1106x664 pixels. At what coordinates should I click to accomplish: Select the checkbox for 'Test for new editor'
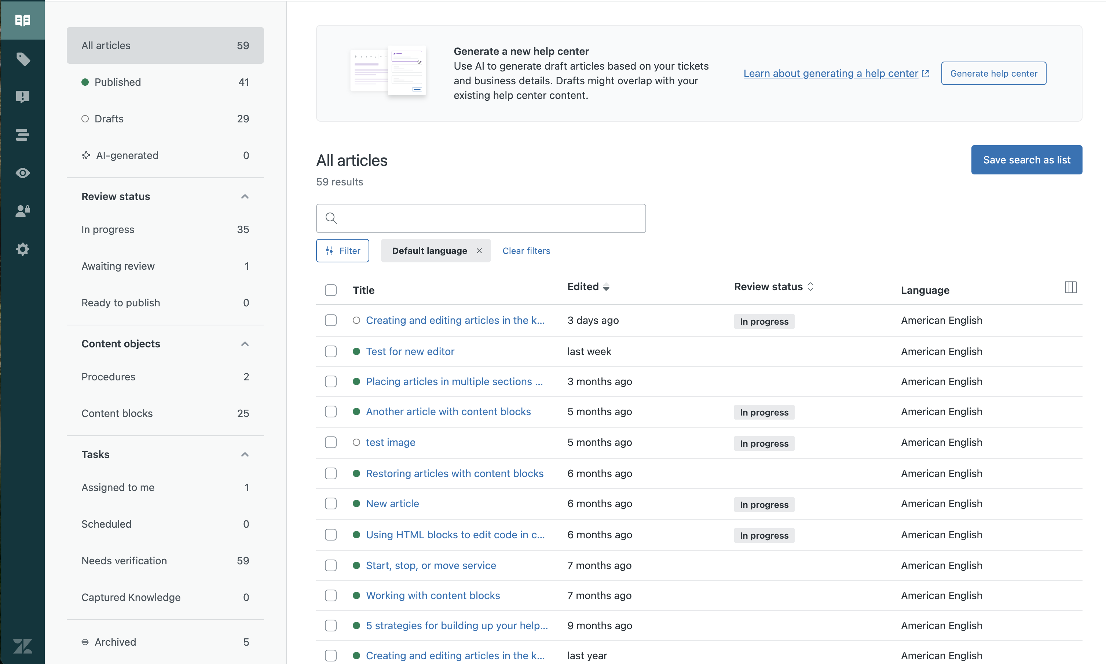point(331,351)
